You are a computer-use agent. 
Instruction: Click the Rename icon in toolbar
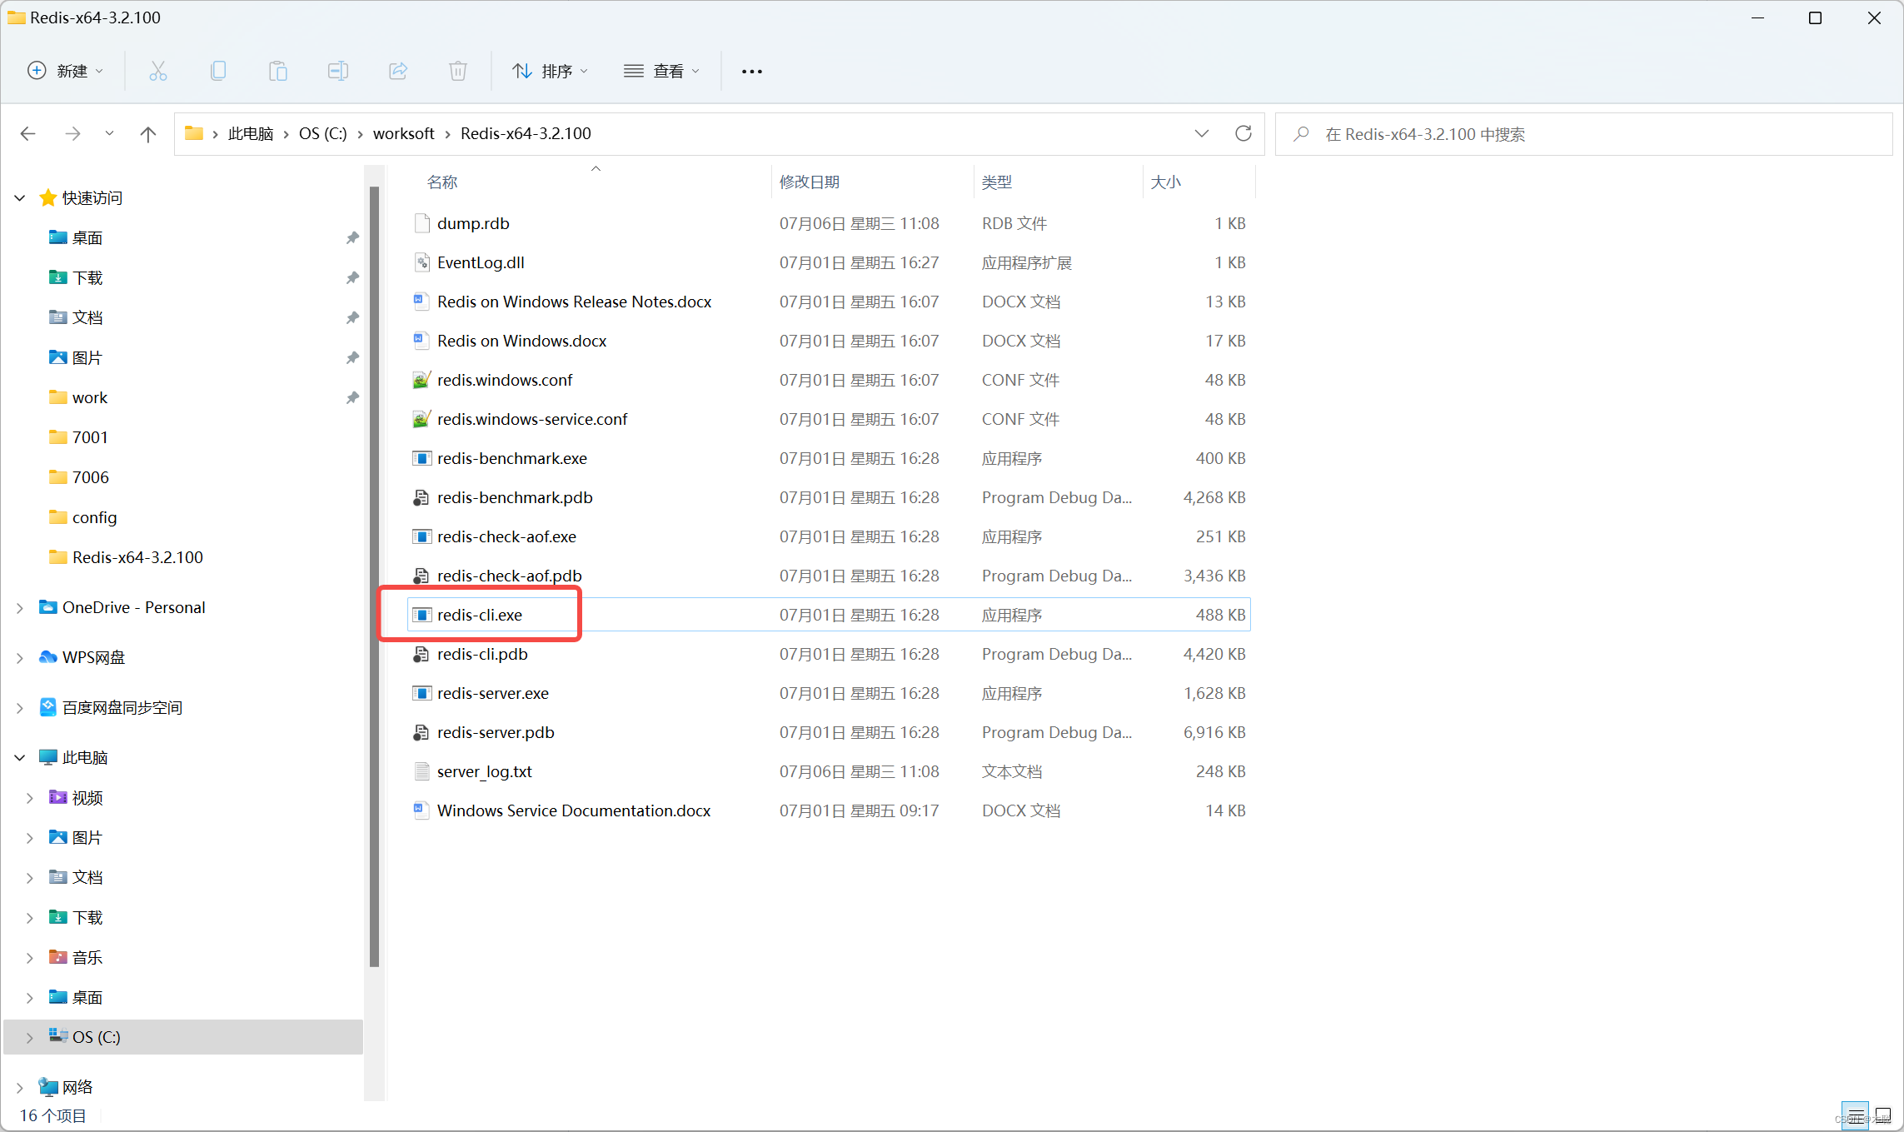[338, 71]
